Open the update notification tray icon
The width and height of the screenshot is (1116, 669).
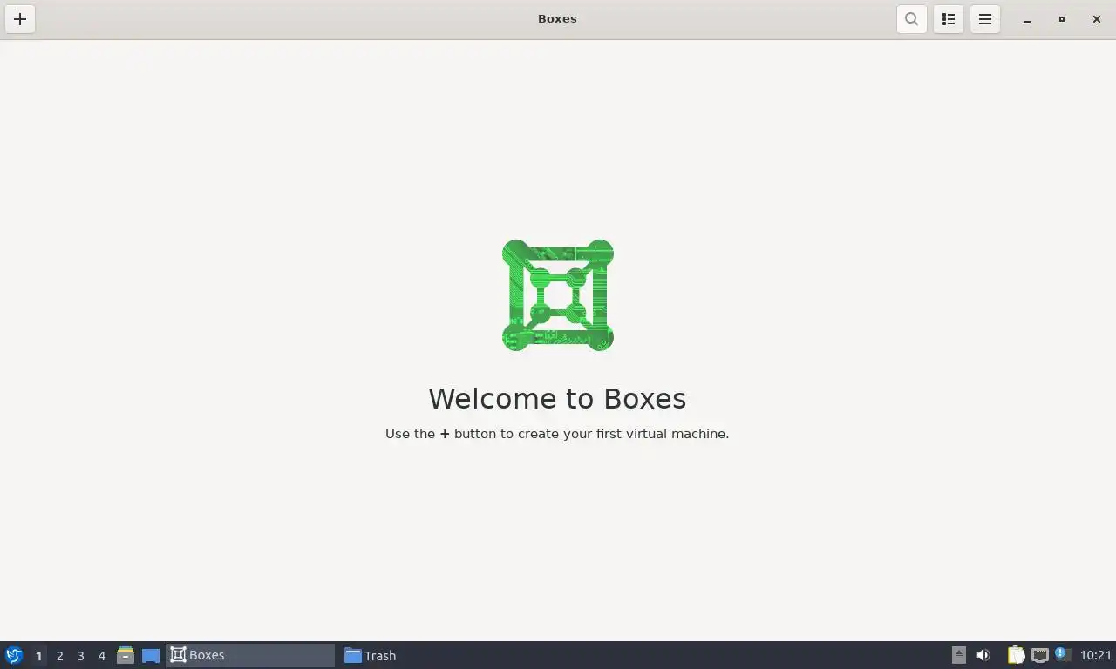[1062, 653]
